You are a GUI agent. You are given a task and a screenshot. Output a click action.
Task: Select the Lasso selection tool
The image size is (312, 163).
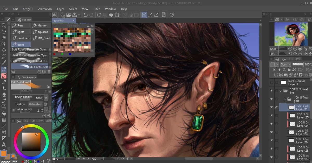4,56
